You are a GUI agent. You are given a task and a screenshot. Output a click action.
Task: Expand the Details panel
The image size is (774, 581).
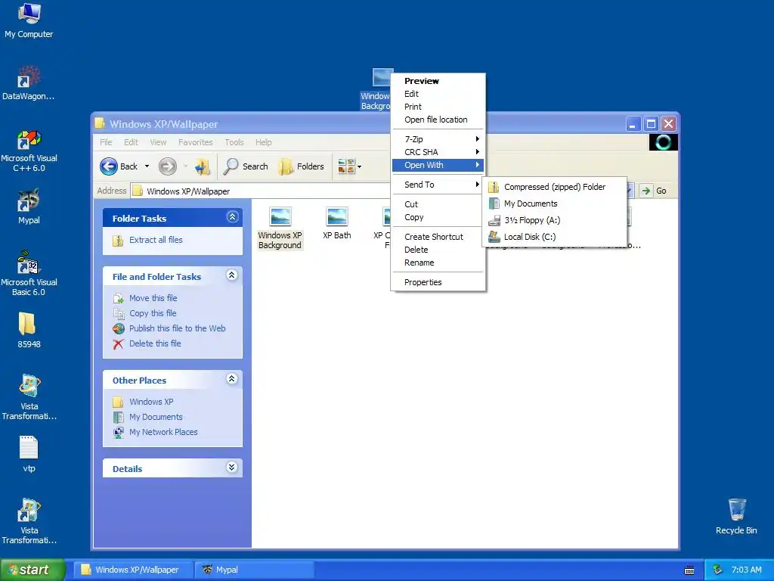click(x=232, y=468)
